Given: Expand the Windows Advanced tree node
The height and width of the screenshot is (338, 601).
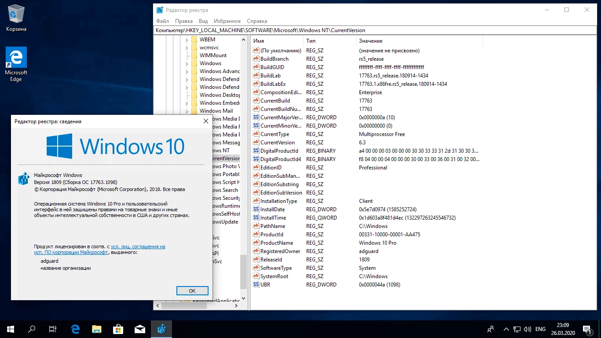Looking at the screenshot, I should click(187, 71).
